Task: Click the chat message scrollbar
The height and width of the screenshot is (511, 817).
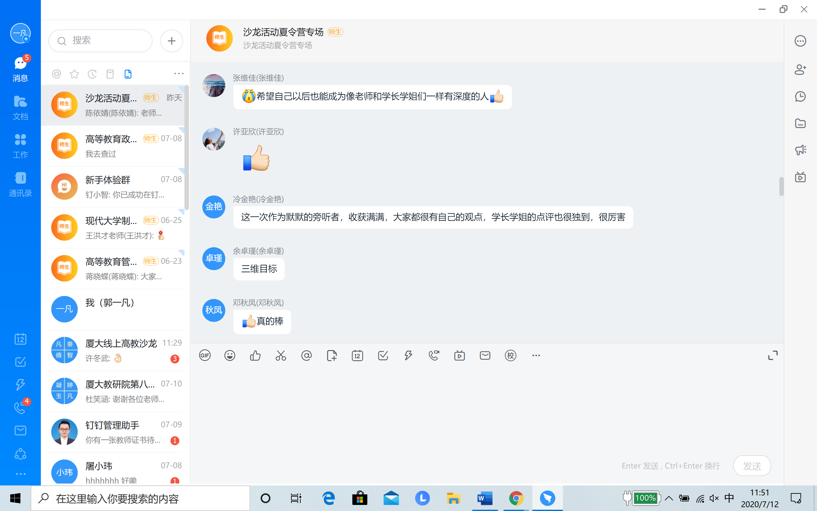Action: (x=781, y=187)
